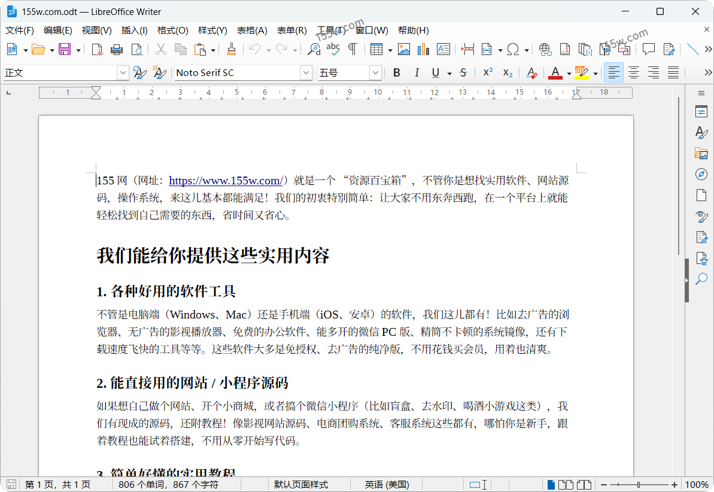The width and height of the screenshot is (714, 492).
Task: Open the sidebar Navigator compass icon
Action: pyautogui.click(x=701, y=174)
